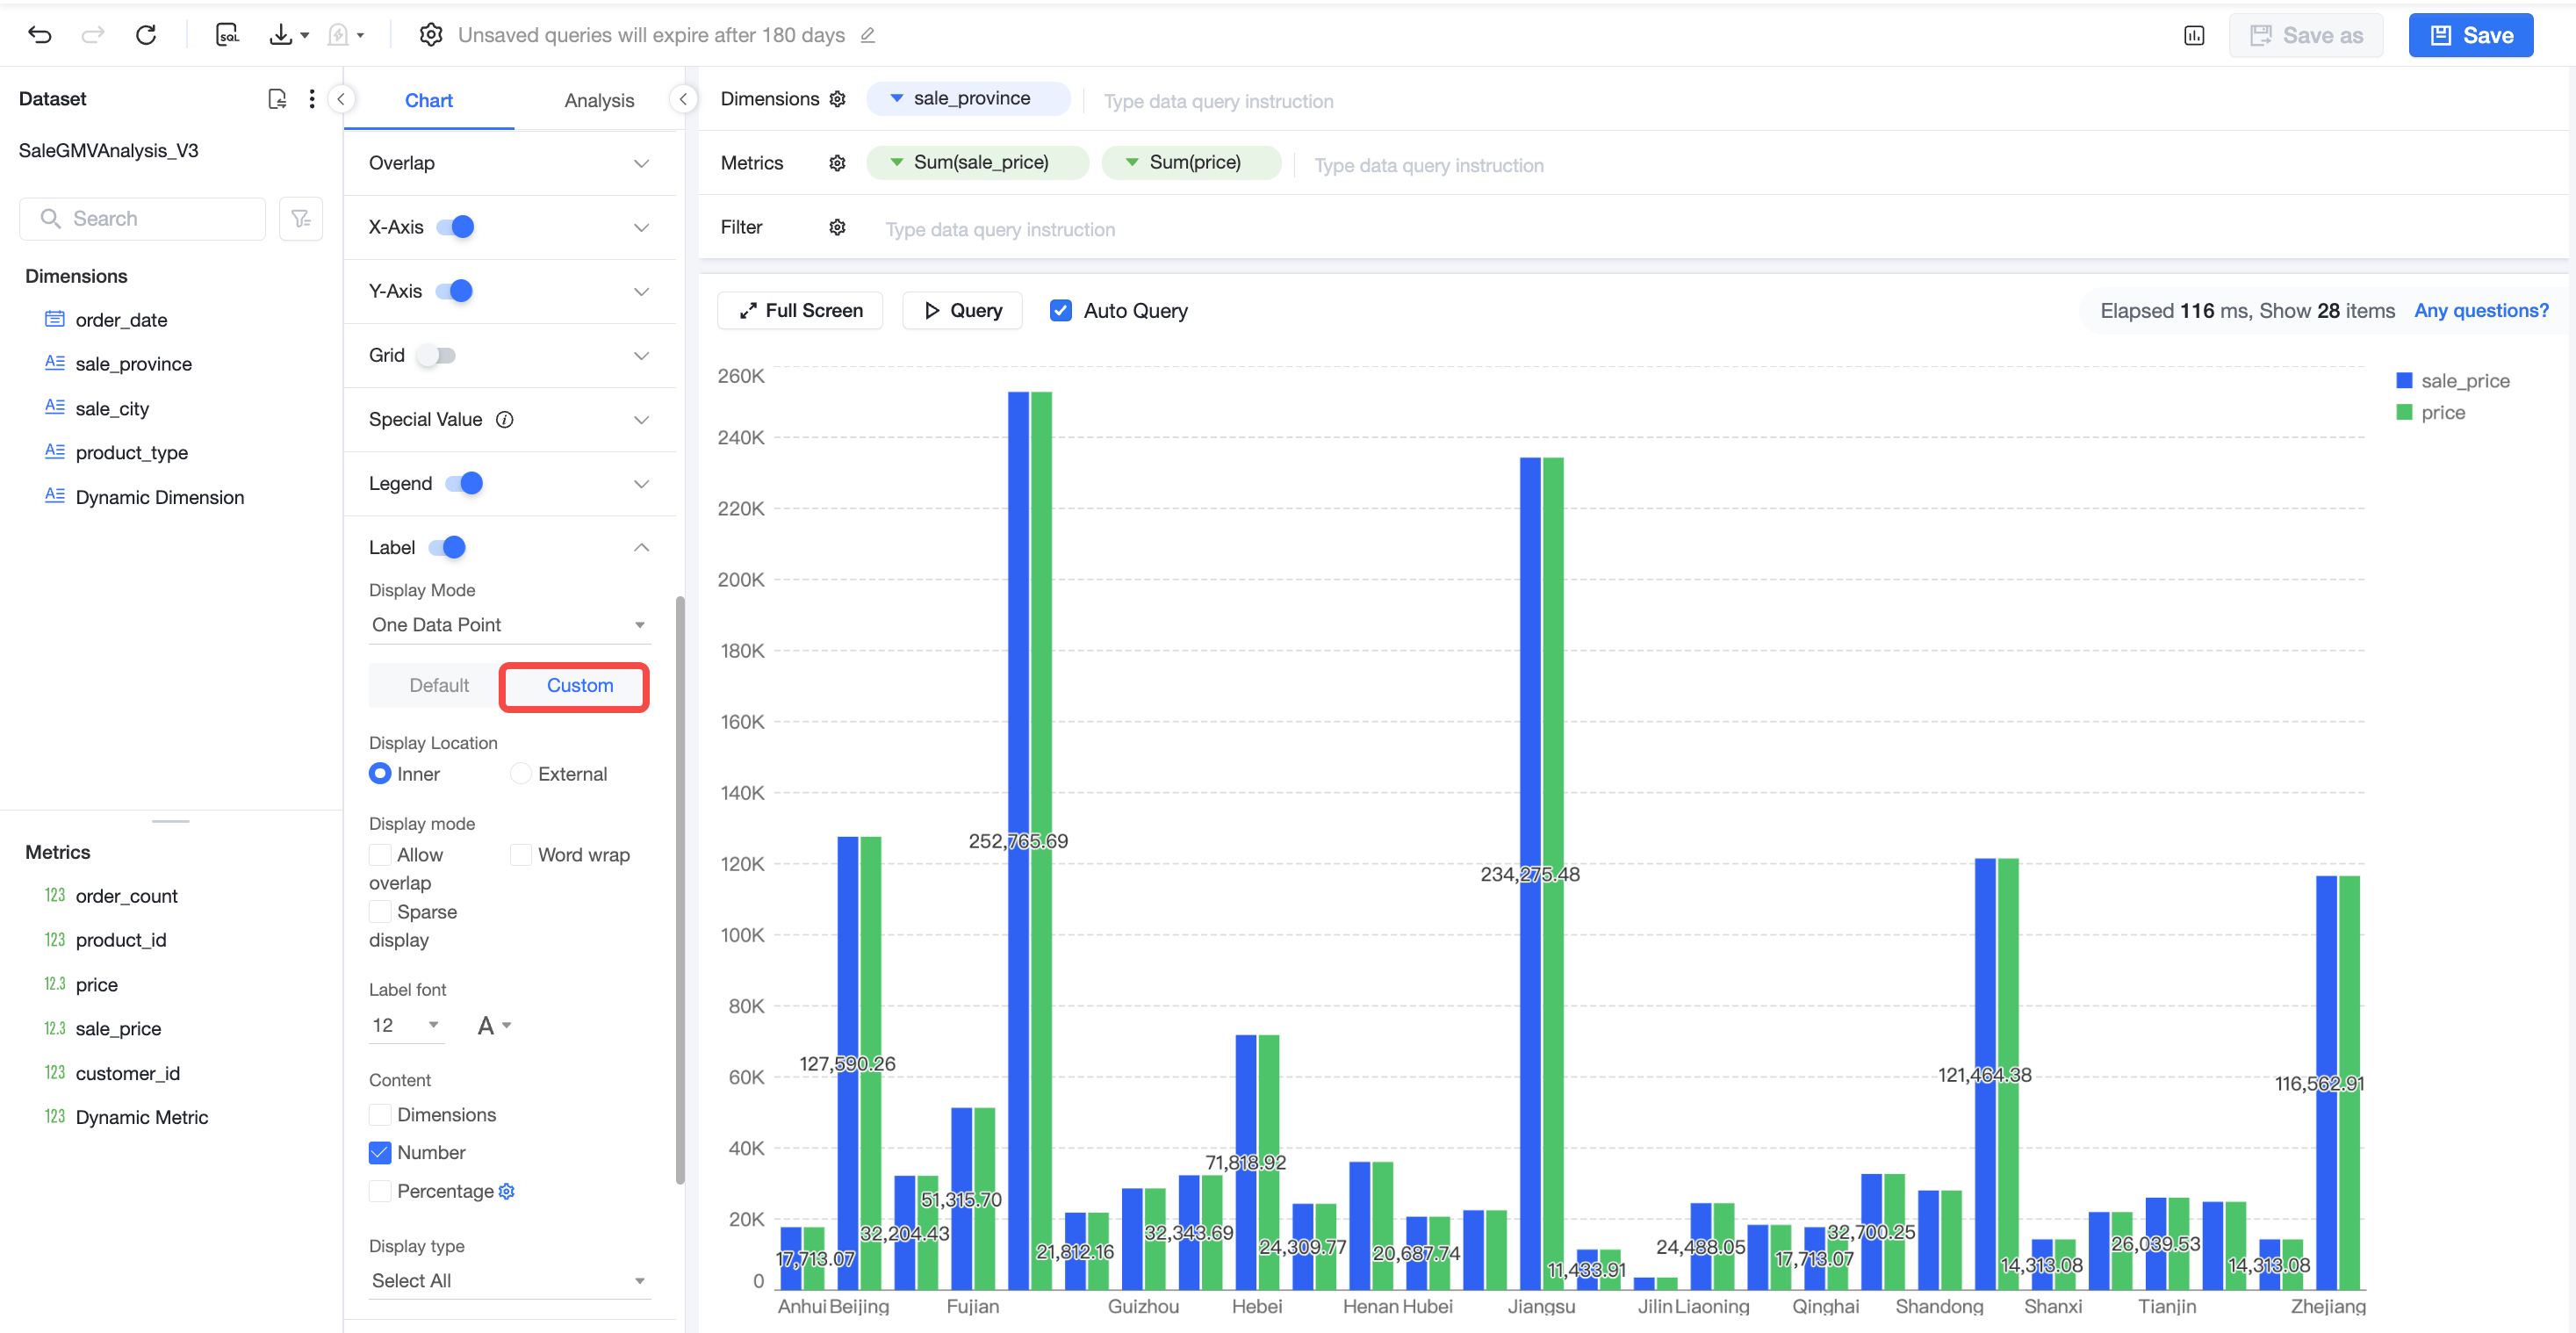Click the download icon

(281, 35)
